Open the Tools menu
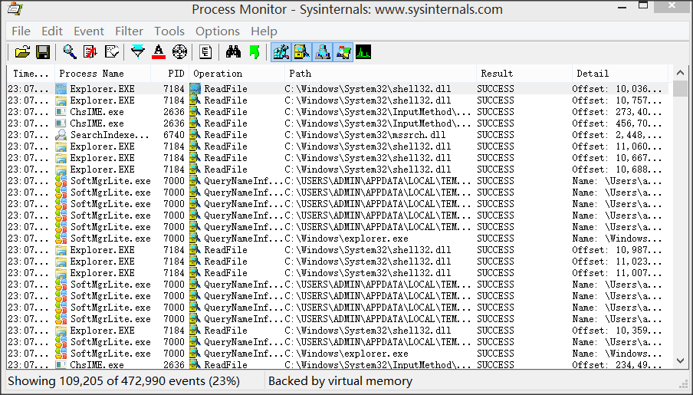693x395 pixels. (169, 31)
